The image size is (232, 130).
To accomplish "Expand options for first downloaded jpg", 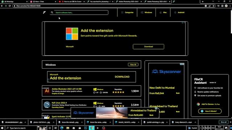I will point(25,122).
